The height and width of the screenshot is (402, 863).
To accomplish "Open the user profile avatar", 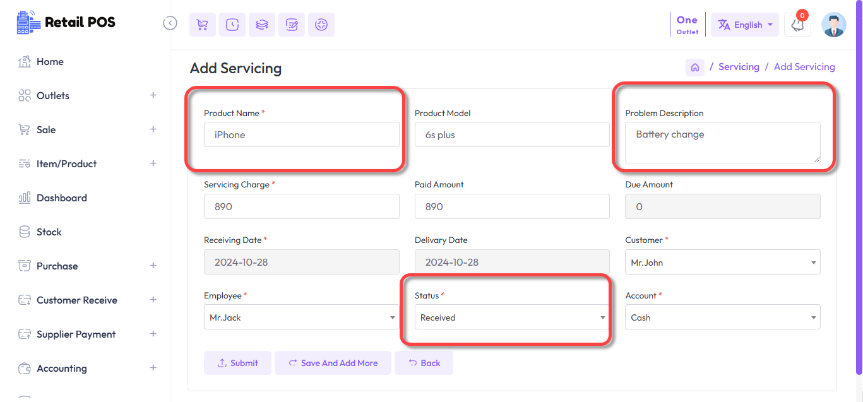I will click(833, 25).
